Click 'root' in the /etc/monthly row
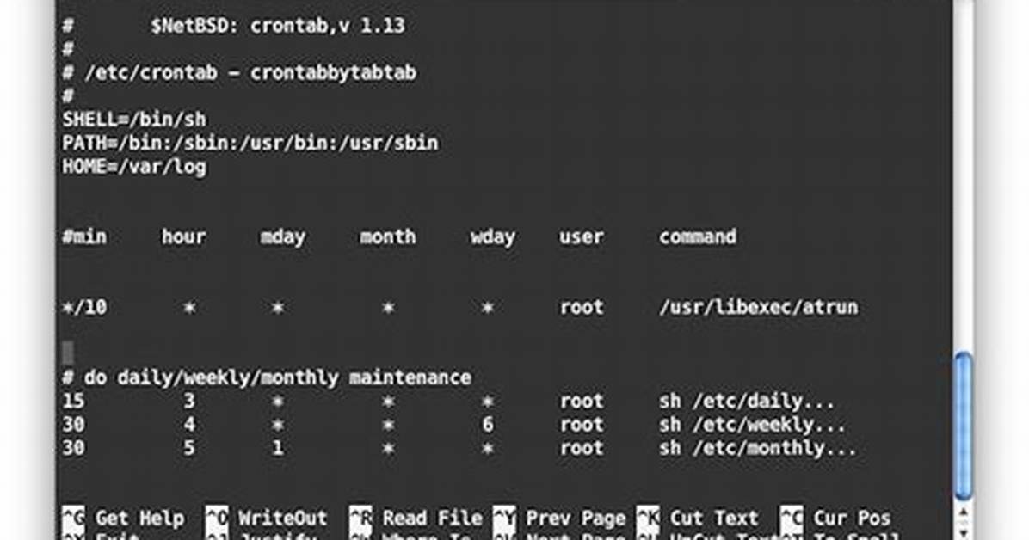The height and width of the screenshot is (540, 1029). point(582,448)
